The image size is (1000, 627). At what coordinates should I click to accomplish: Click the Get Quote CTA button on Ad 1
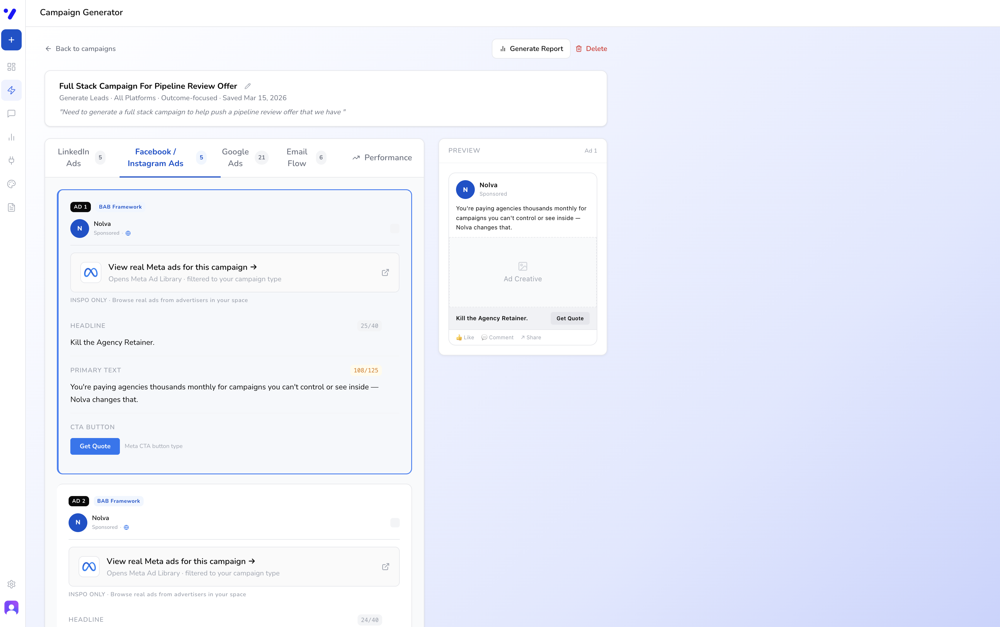(x=95, y=446)
